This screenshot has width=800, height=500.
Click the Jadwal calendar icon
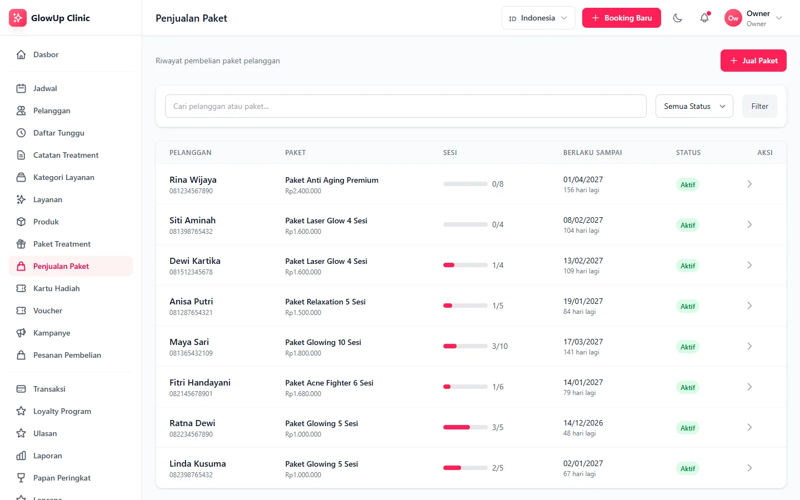[x=21, y=88]
